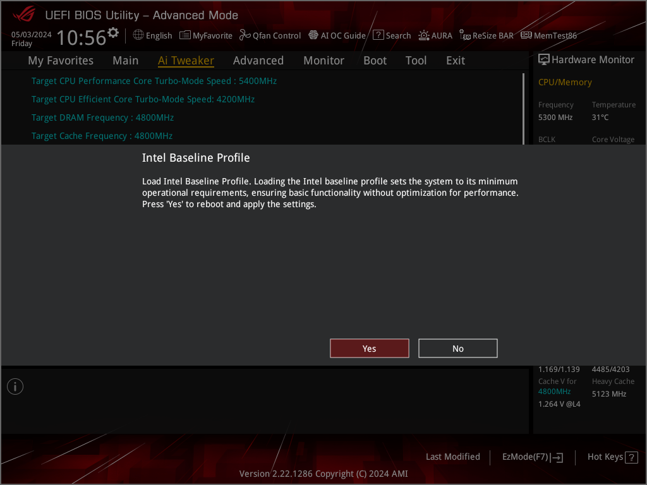
Task: Confirm with the Yes button
Action: point(369,349)
